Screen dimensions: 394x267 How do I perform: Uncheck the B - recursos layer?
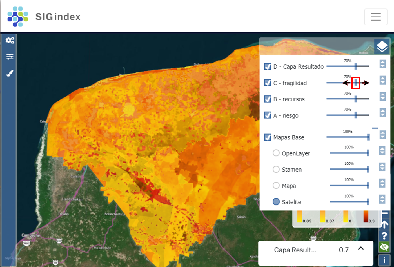pos(268,99)
